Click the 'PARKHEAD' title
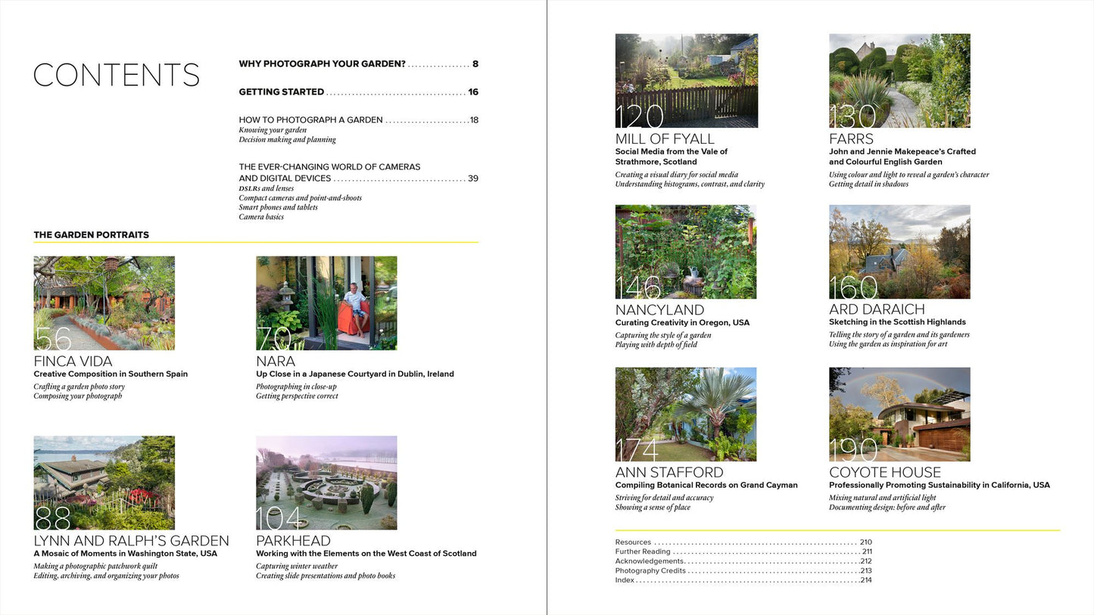Screen dimensions: 1094x615 (x=293, y=541)
